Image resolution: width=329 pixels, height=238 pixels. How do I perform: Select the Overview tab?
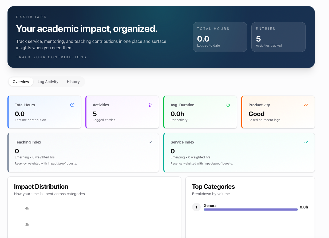click(21, 82)
